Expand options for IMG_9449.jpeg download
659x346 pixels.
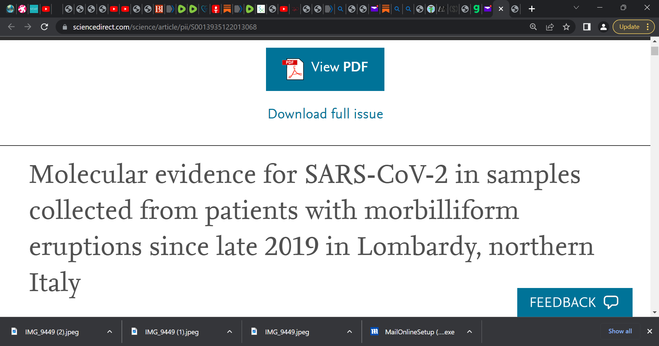(x=349, y=332)
